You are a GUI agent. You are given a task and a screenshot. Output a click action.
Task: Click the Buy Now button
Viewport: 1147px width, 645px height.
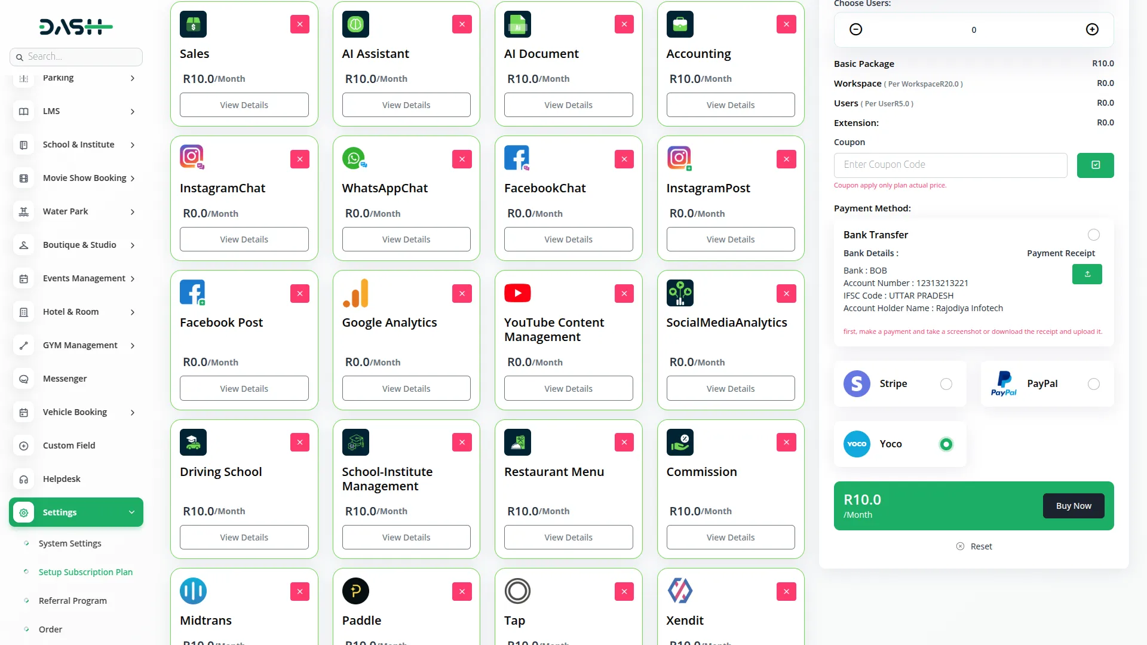(1073, 506)
